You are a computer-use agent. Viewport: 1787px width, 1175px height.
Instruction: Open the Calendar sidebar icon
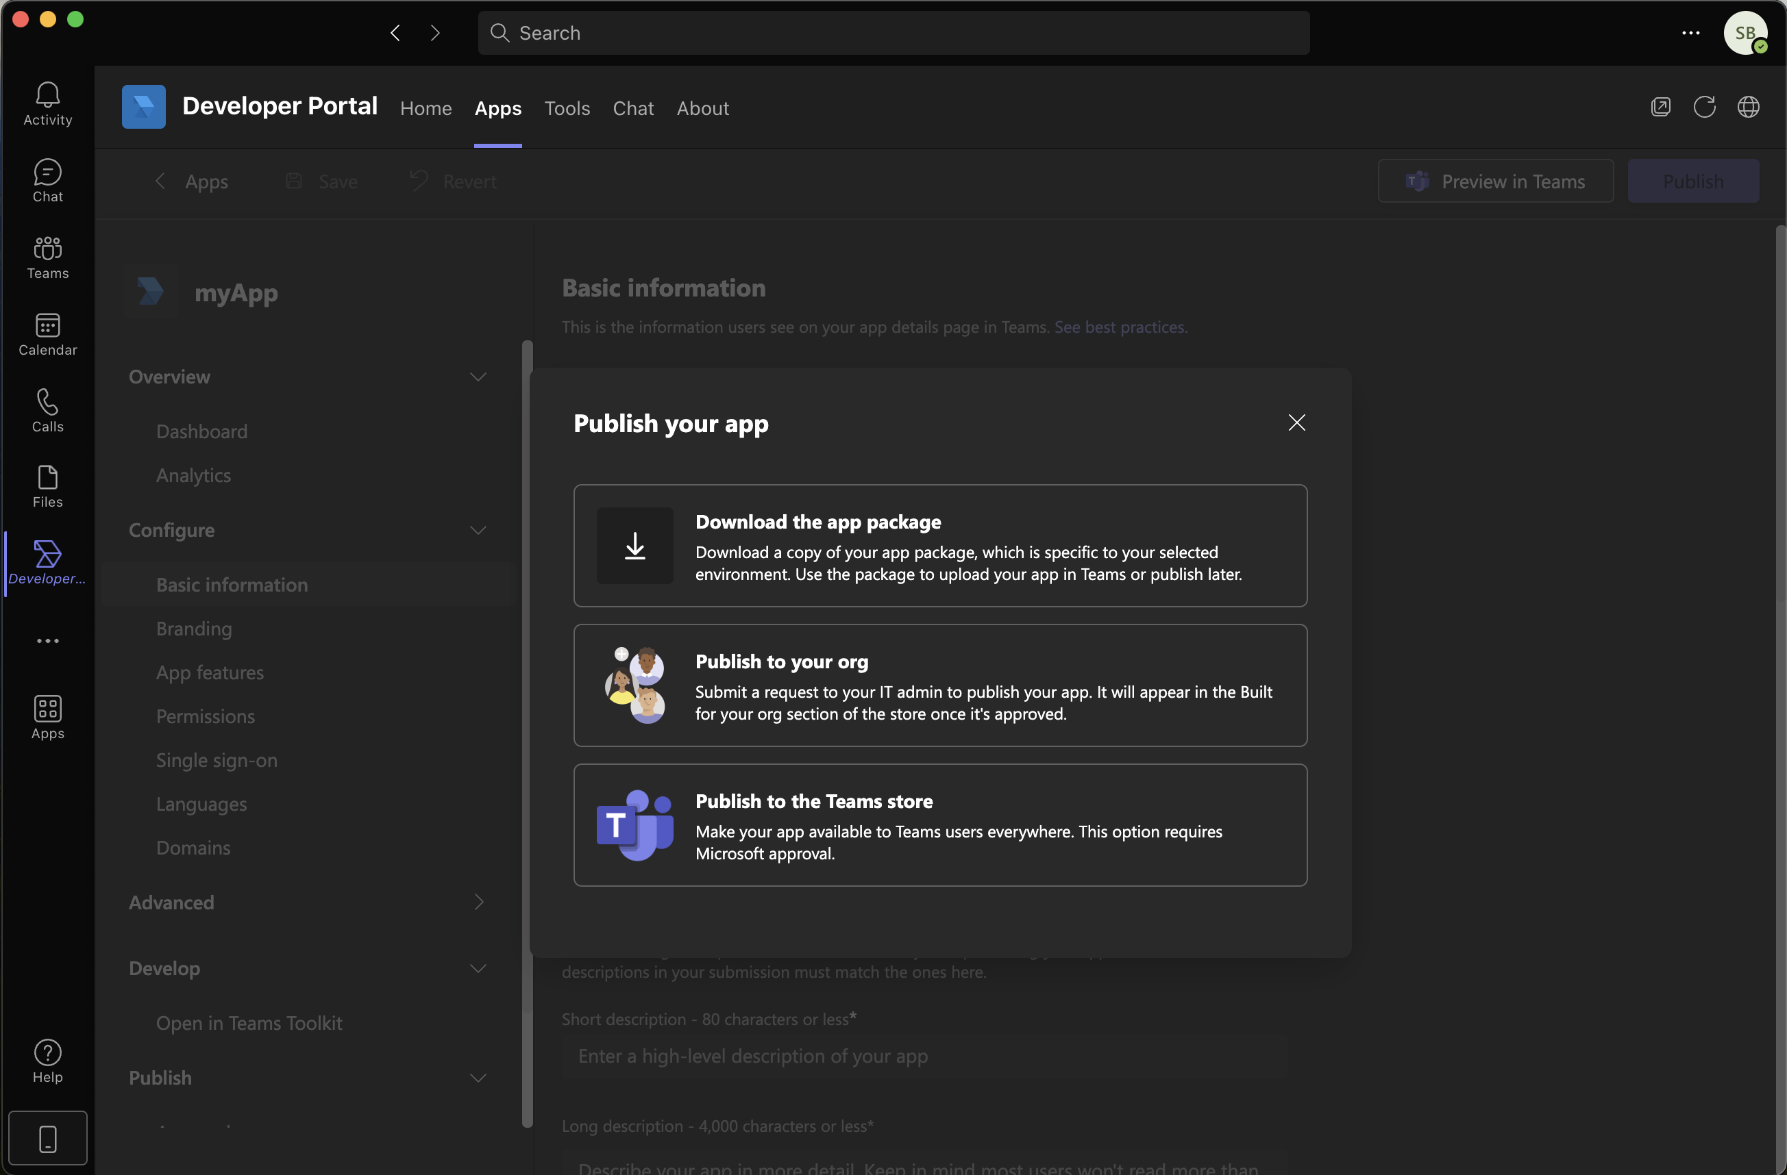[x=47, y=336]
